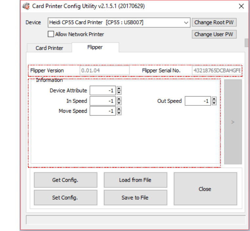Click the Flipper Serial No. field
Viewport: 250px width, 231px height.
tap(217, 71)
